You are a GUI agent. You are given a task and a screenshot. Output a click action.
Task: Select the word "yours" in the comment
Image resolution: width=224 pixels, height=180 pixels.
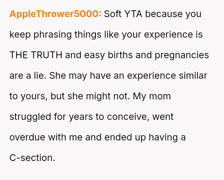(x=34, y=96)
